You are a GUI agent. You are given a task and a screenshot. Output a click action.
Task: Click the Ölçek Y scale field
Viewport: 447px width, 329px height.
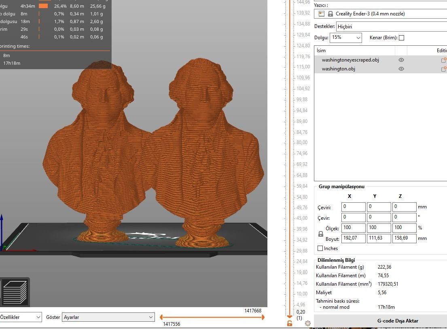[x=379, y=227]
